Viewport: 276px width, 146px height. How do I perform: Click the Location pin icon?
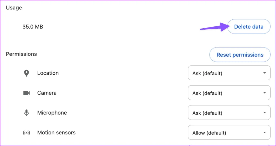coord(26,73)
